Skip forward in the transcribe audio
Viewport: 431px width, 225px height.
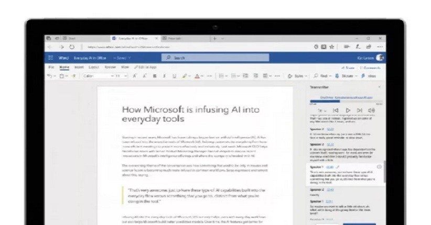pos(360,110)
